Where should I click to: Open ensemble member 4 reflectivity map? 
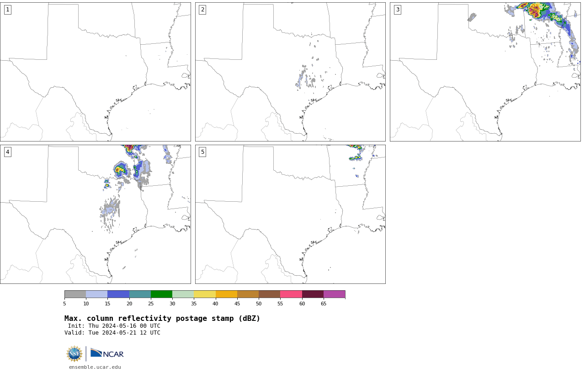pyautogui.click(x=96, y=214)
